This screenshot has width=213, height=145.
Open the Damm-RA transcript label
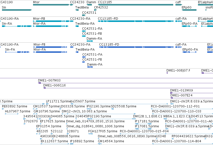pos(94,39)
